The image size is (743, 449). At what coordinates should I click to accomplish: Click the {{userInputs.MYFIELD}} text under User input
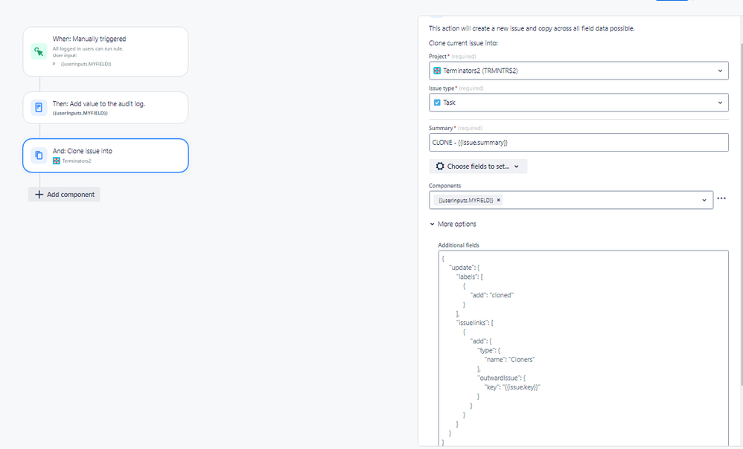pos(86,64)
